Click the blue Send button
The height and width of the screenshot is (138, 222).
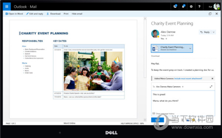[158, 120]
